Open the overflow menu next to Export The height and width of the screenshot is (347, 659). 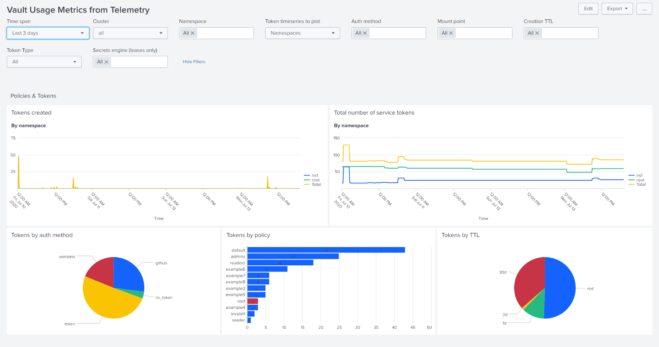[644, 9]
